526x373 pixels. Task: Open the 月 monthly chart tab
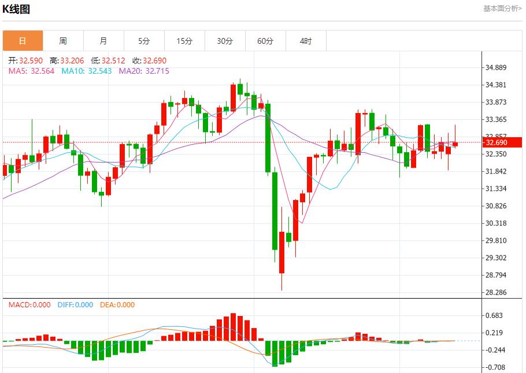click(x=103, y=41)
